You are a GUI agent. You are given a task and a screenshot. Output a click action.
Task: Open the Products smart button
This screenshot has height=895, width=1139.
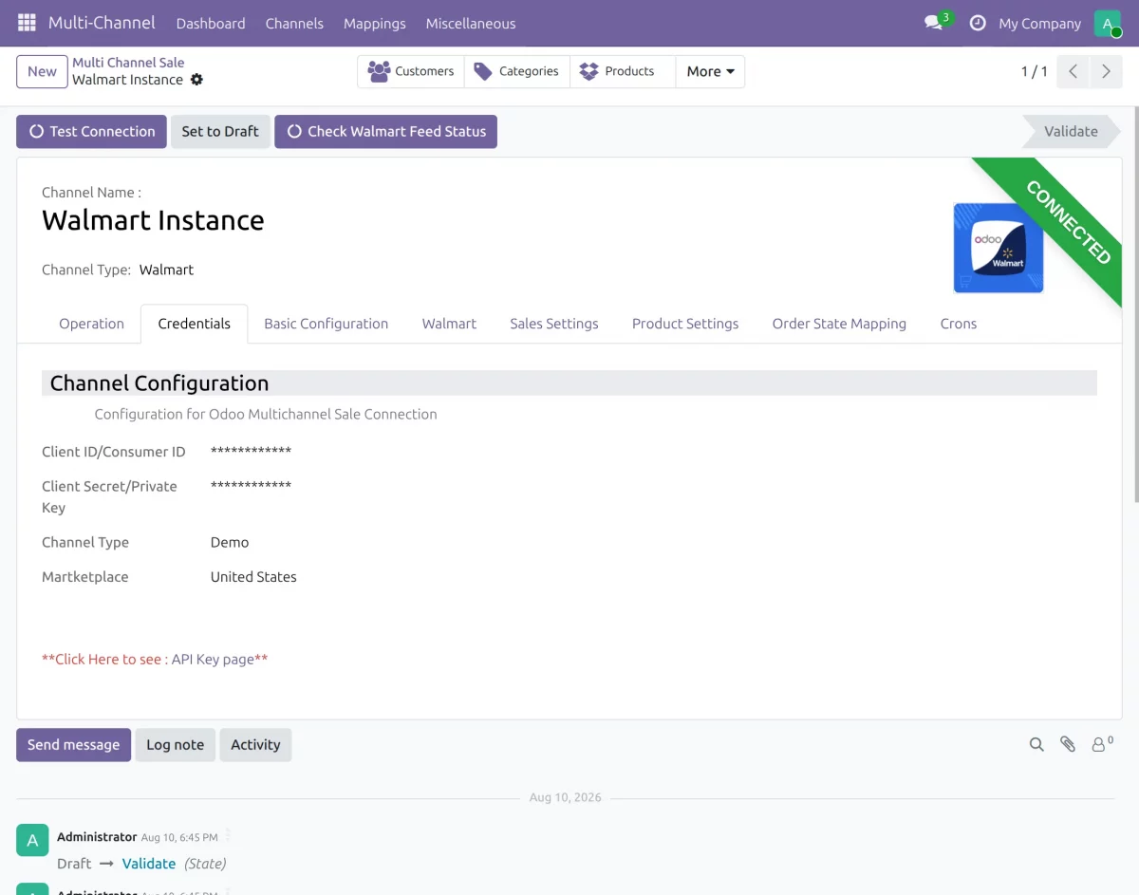click(x=622, y=71)
